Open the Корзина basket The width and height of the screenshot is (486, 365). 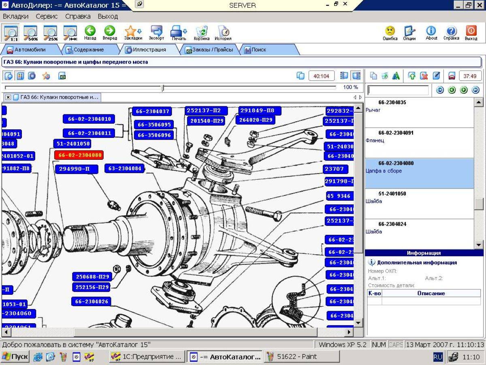coord(202,33)
